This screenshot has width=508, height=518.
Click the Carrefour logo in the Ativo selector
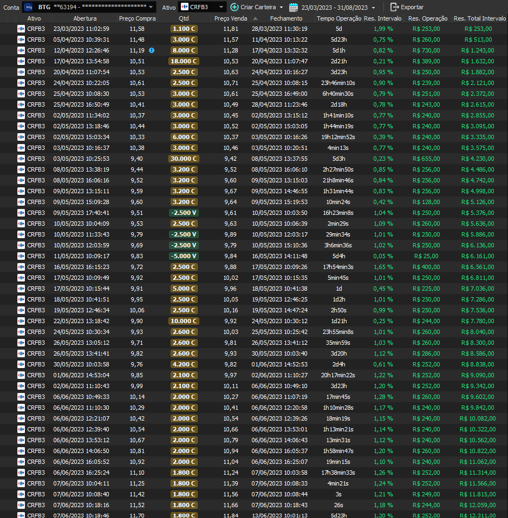click(x=184, y=7)
